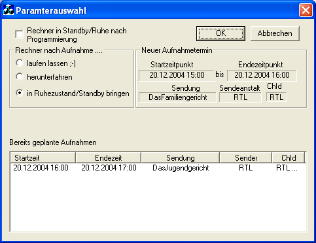Select 'in Ruhezustand/Standby bringen' radio option

(20, 93)
